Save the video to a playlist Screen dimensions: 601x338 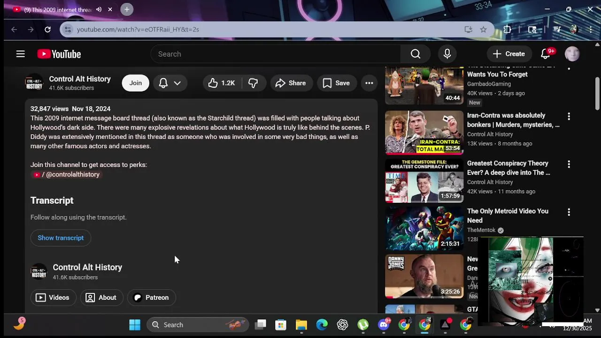(336, 83)
